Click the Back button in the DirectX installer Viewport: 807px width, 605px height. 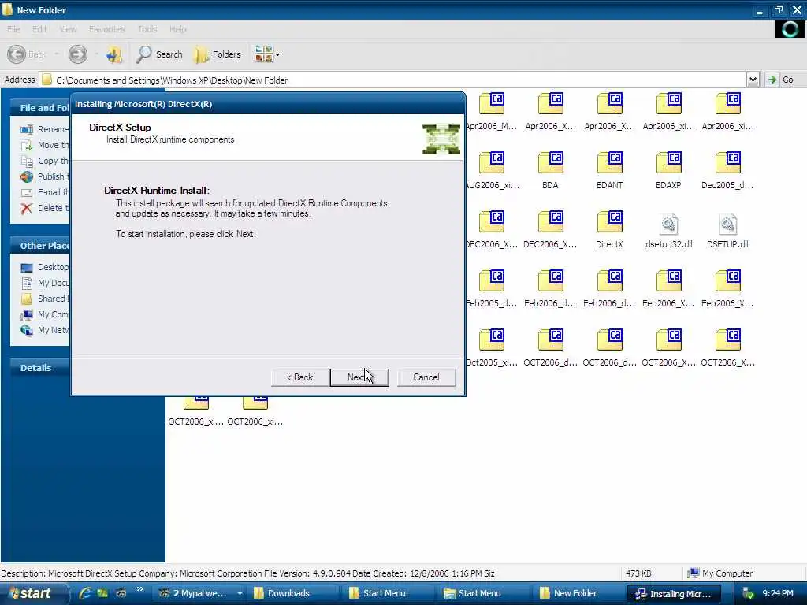point(300,377)
